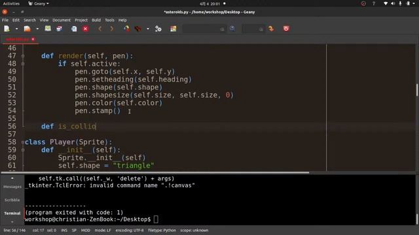Viewport: 419px width, 235px height.
Task: Open the color chooser icon
Action: coord(173,29)
